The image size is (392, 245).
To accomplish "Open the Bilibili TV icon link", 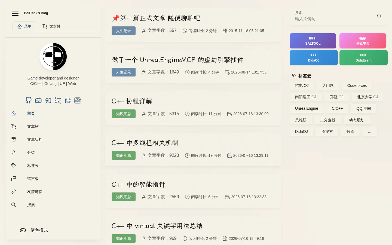I will tap(38, 100).
